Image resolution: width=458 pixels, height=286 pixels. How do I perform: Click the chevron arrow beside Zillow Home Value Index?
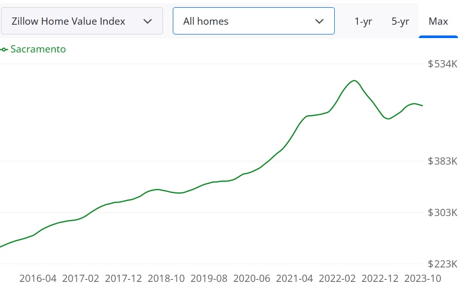point(148,21)
